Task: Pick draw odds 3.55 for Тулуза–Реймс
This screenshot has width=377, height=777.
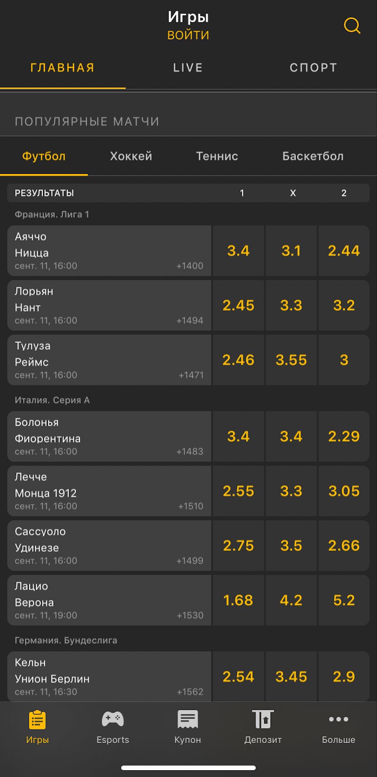Action: 291,360
